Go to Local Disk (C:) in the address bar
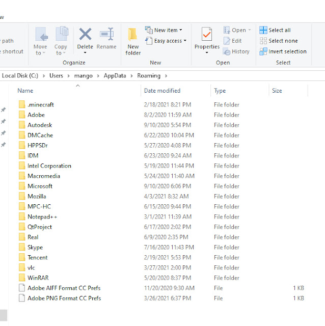Image resolution: width=325 pixels, height=326 pixels. [x=20, y=76]
